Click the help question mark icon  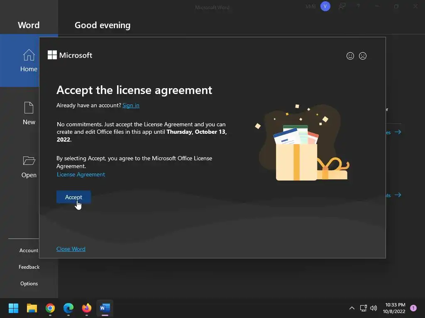coord(358,6)
